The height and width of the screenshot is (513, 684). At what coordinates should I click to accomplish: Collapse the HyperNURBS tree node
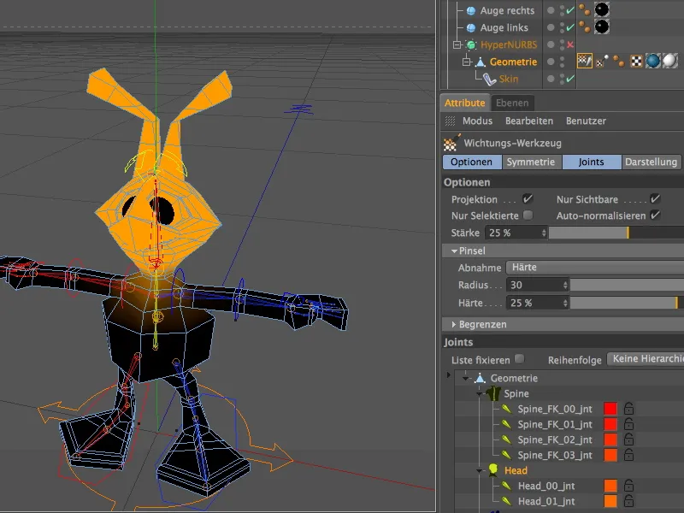[457, 44]
